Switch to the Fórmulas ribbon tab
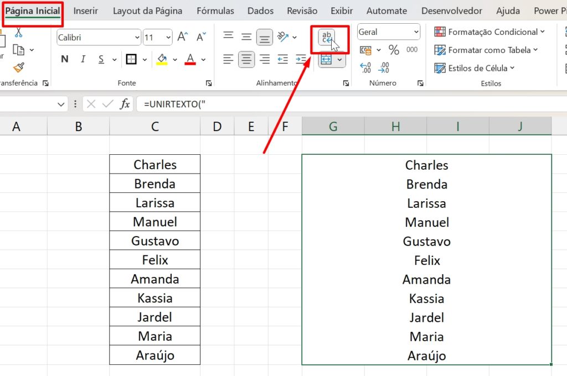Image resolution: width=567 pixels, height=376 pixels. pyautogui.click(x=215, y=11)
